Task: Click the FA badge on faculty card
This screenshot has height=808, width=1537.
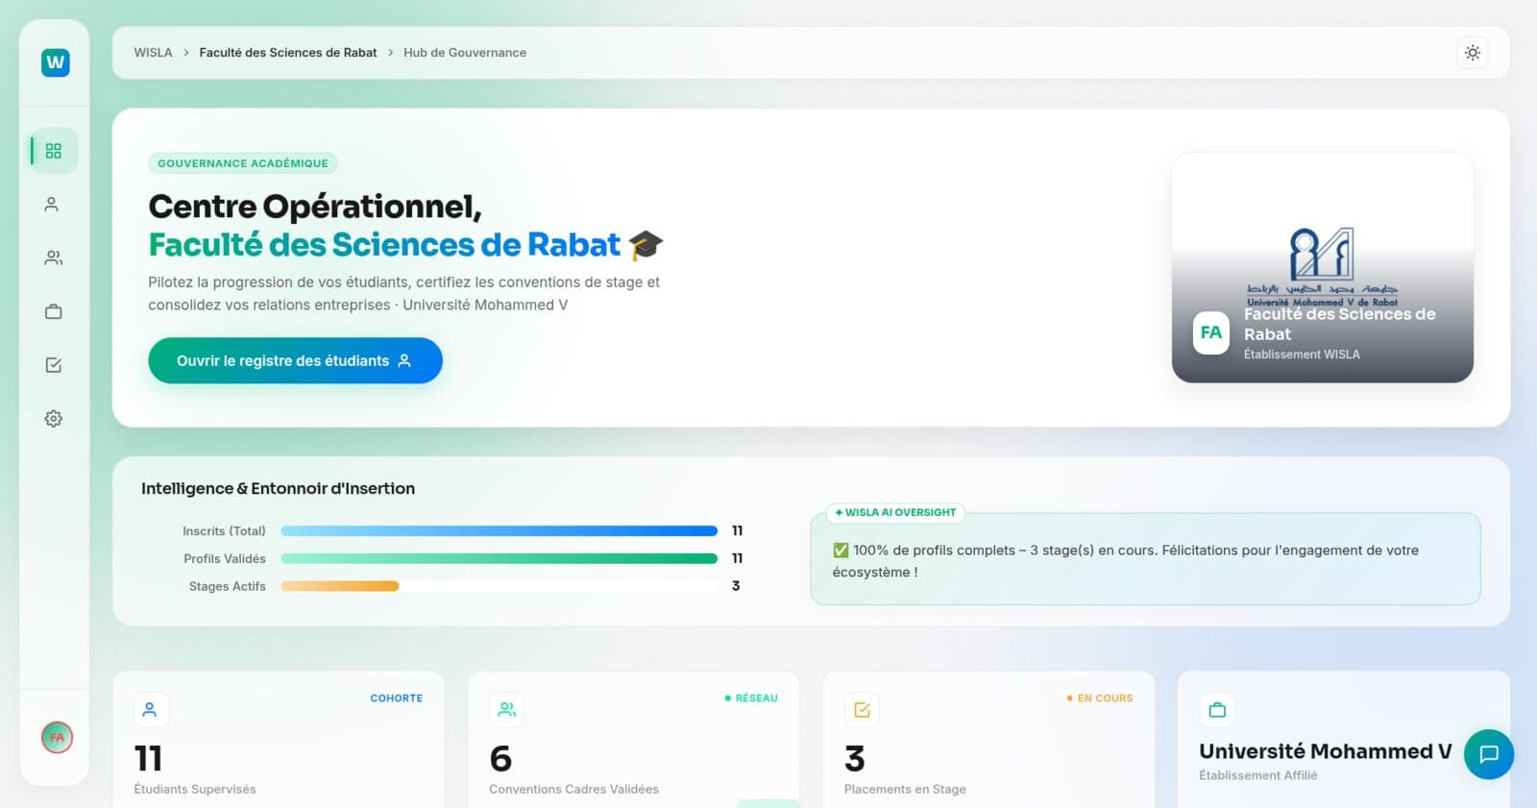Action: pos(1211,332)
